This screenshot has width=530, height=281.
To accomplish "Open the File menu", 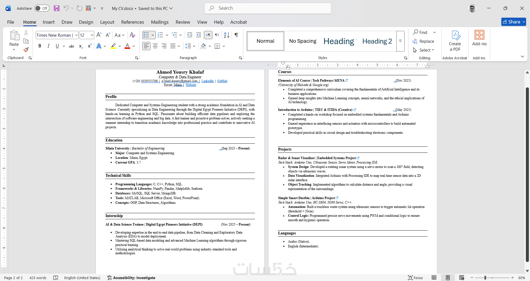I will (10, 22).
